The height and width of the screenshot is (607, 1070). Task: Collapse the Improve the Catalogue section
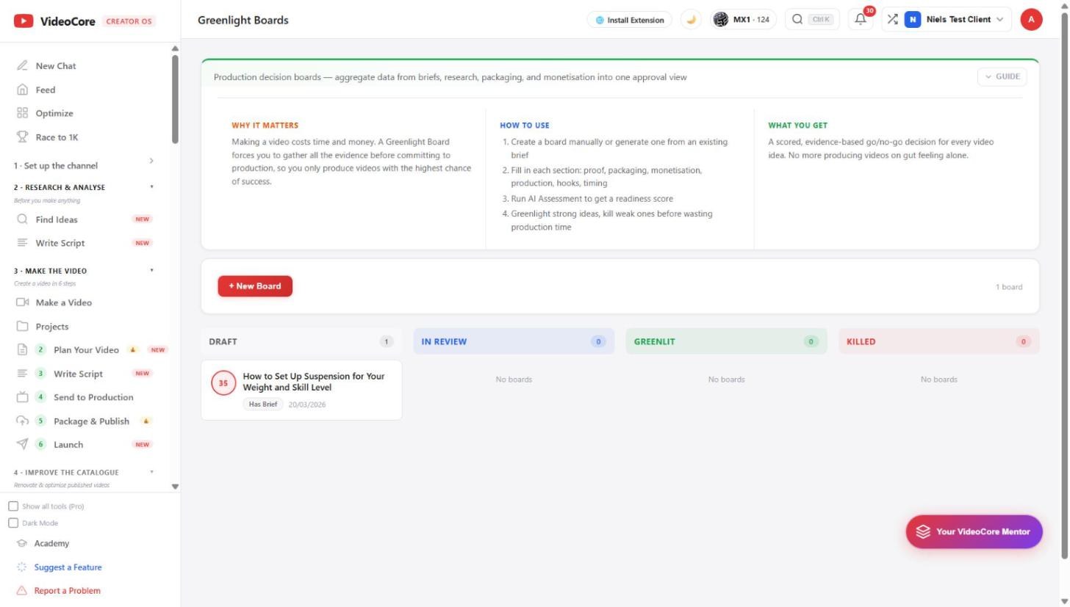[85, 473]
